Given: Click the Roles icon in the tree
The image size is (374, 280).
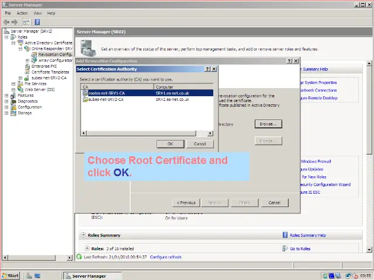Looking at the screenshot, I should coord(13,37).
